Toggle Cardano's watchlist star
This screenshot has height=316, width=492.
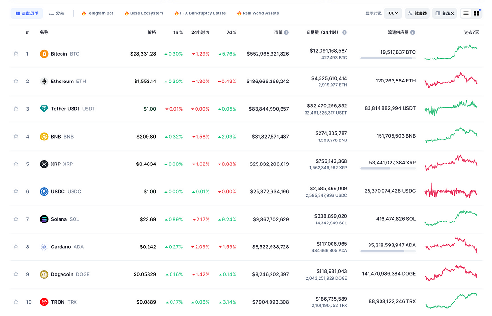16,246
